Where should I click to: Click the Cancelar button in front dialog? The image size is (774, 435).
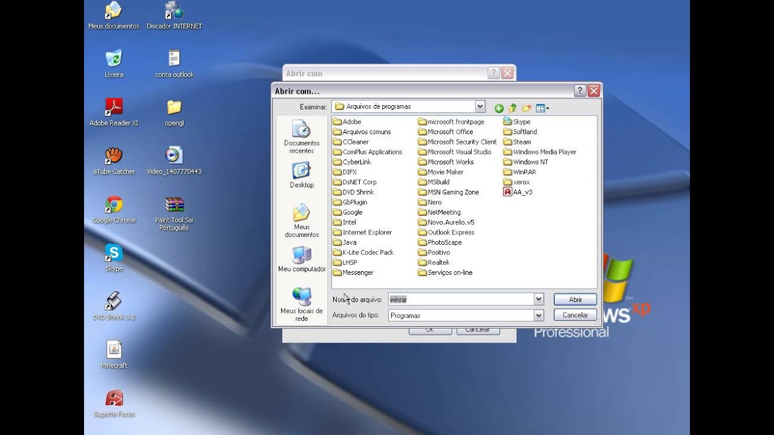[575, 315]
